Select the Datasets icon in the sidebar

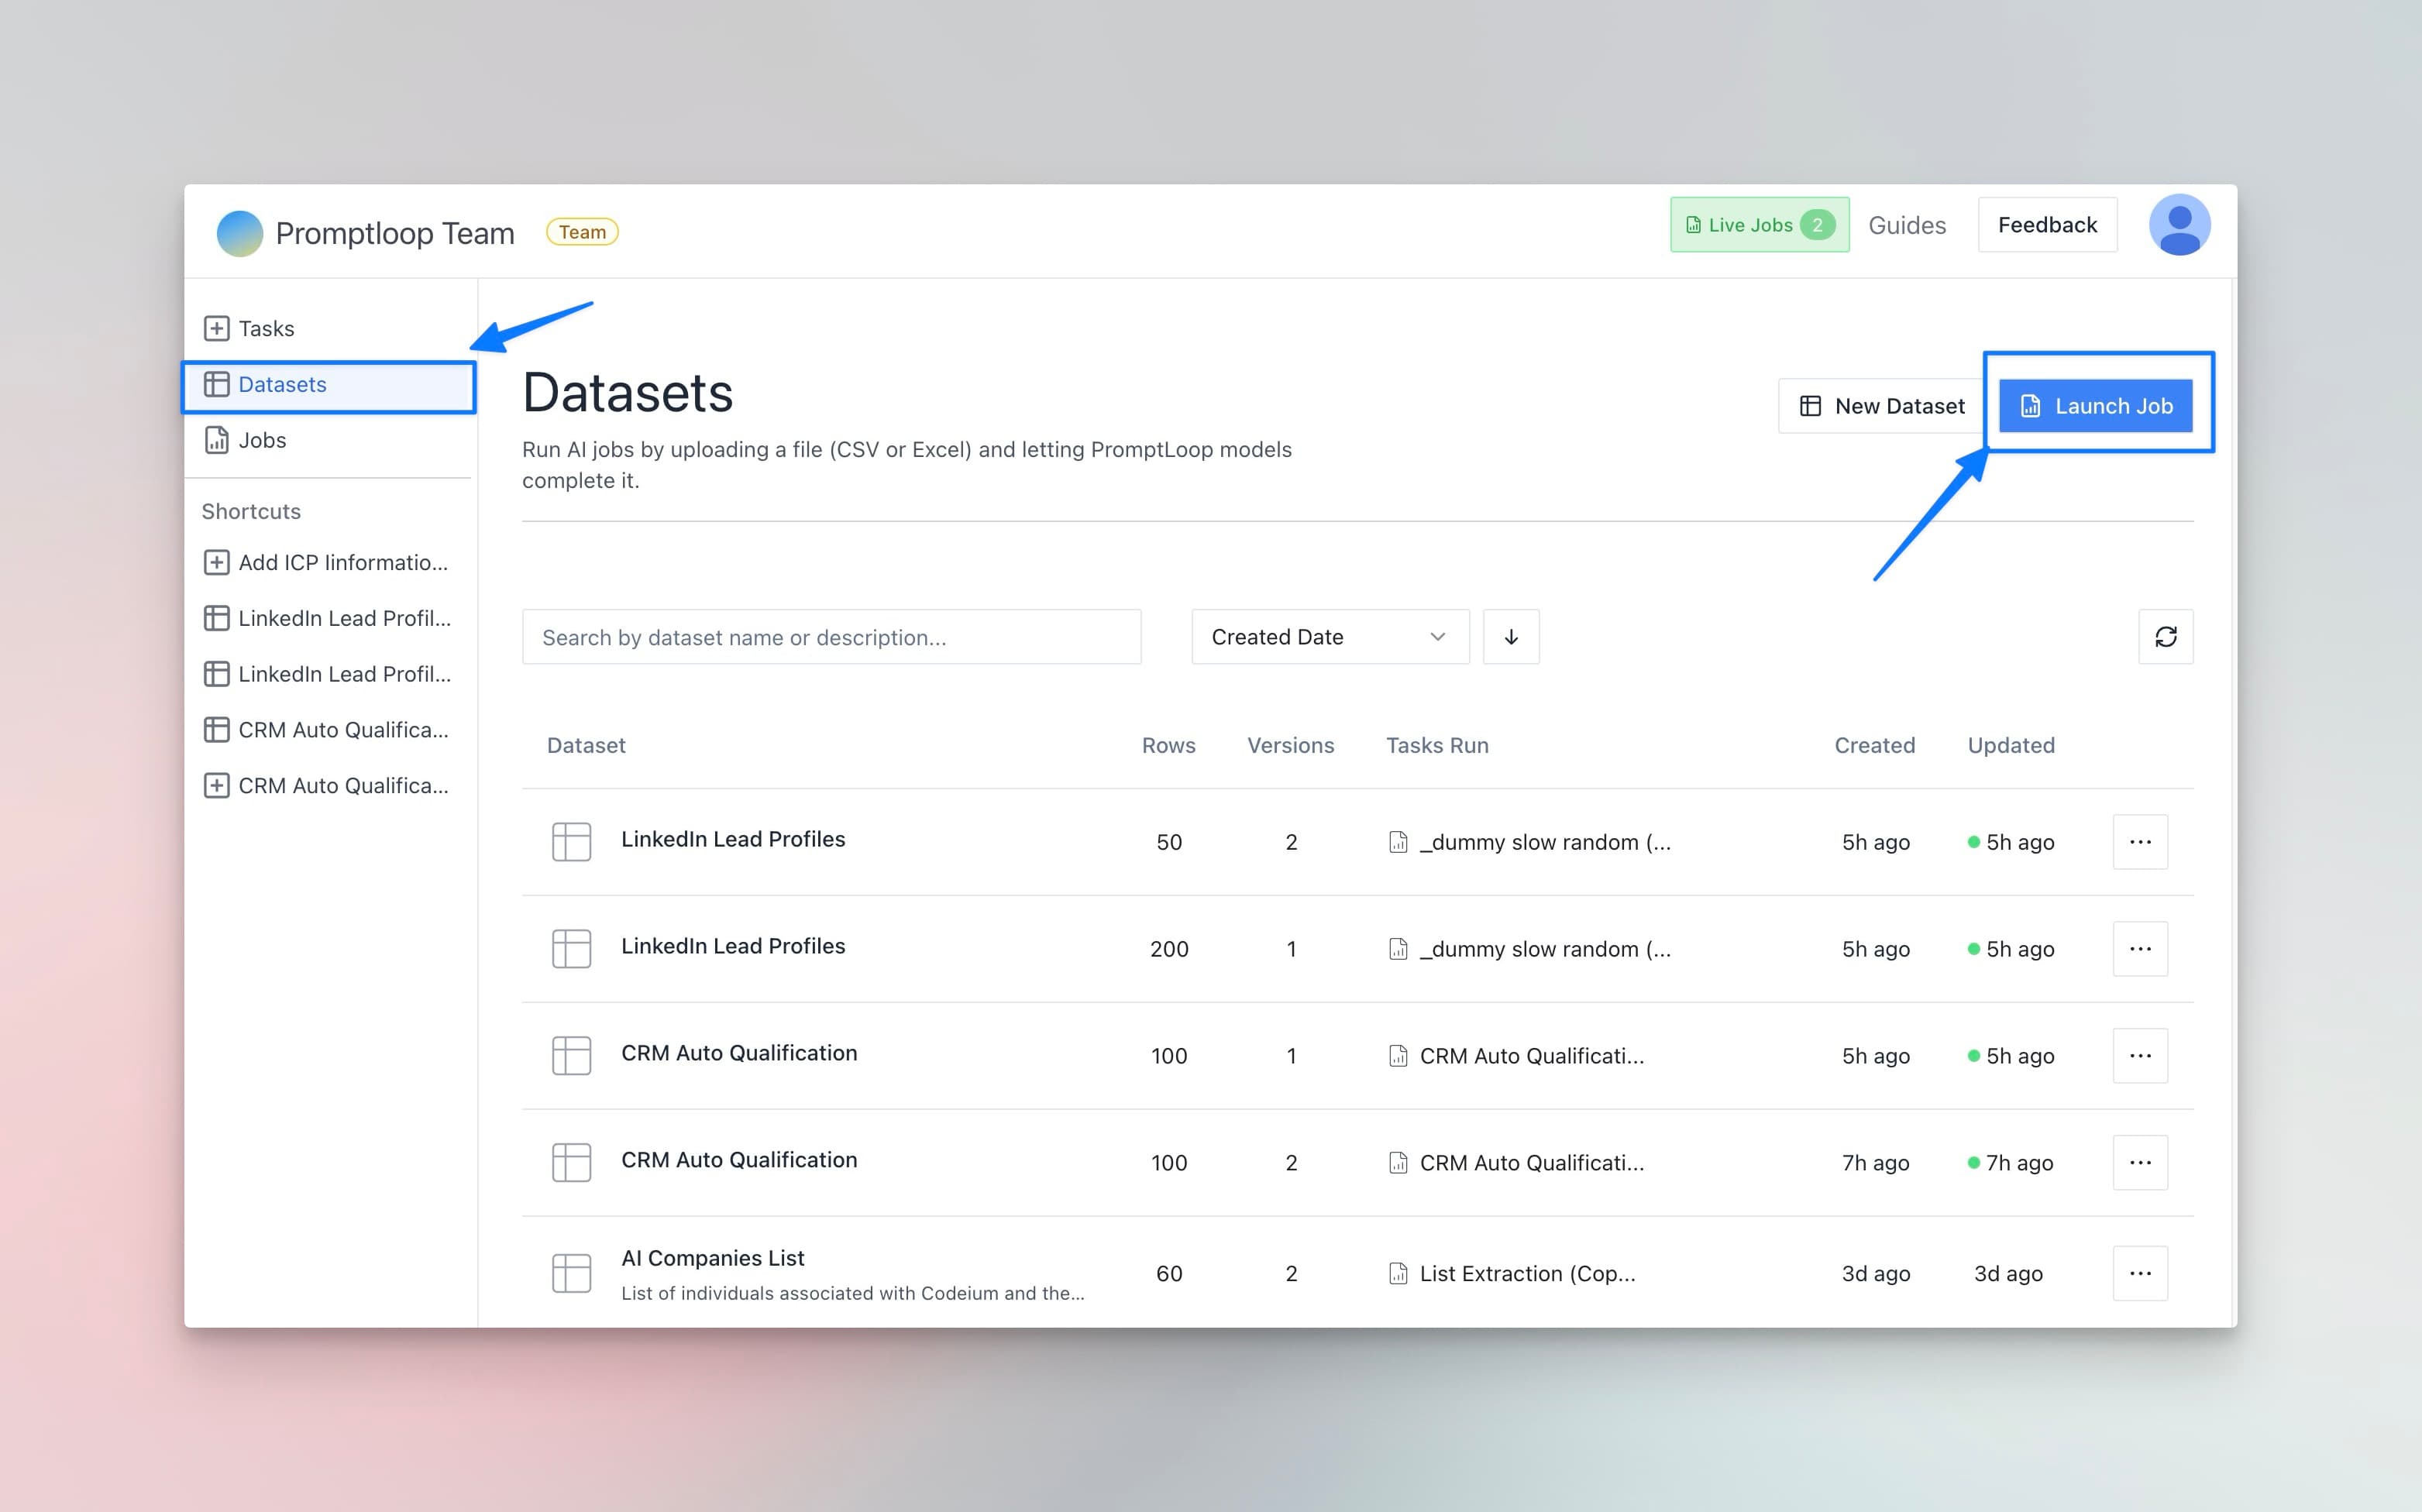217,385
